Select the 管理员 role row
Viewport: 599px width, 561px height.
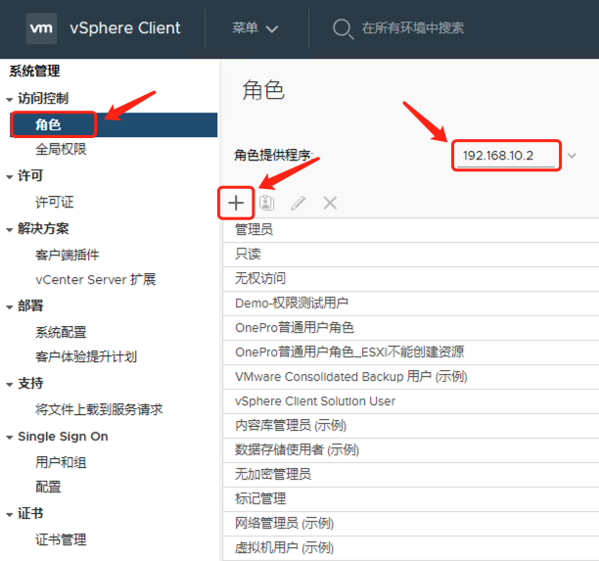pos(411,230)
